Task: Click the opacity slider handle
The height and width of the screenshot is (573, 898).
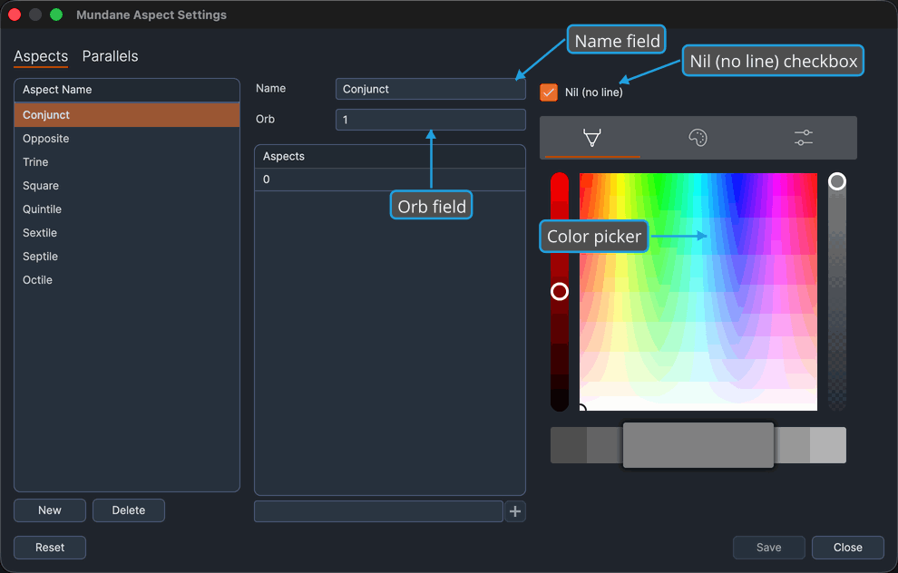Action: 836,181
